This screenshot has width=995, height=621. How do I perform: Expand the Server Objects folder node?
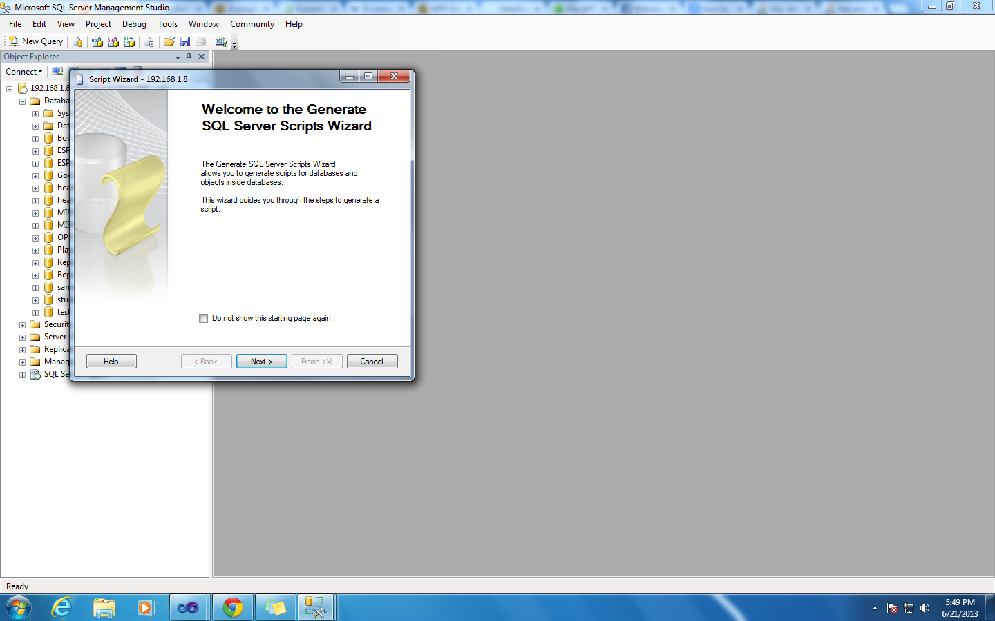(x=22, y=337)
